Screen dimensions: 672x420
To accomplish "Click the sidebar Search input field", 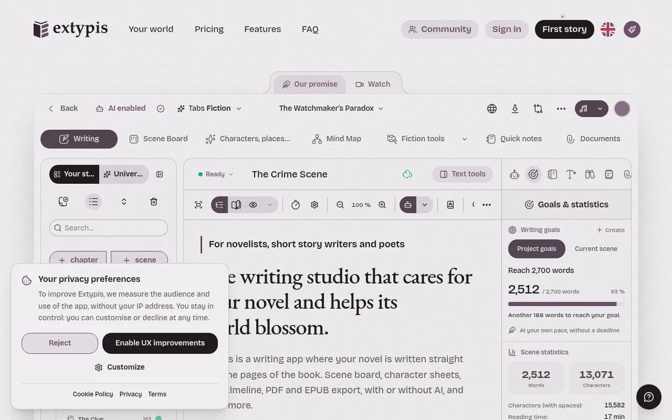I will [109, 228].
